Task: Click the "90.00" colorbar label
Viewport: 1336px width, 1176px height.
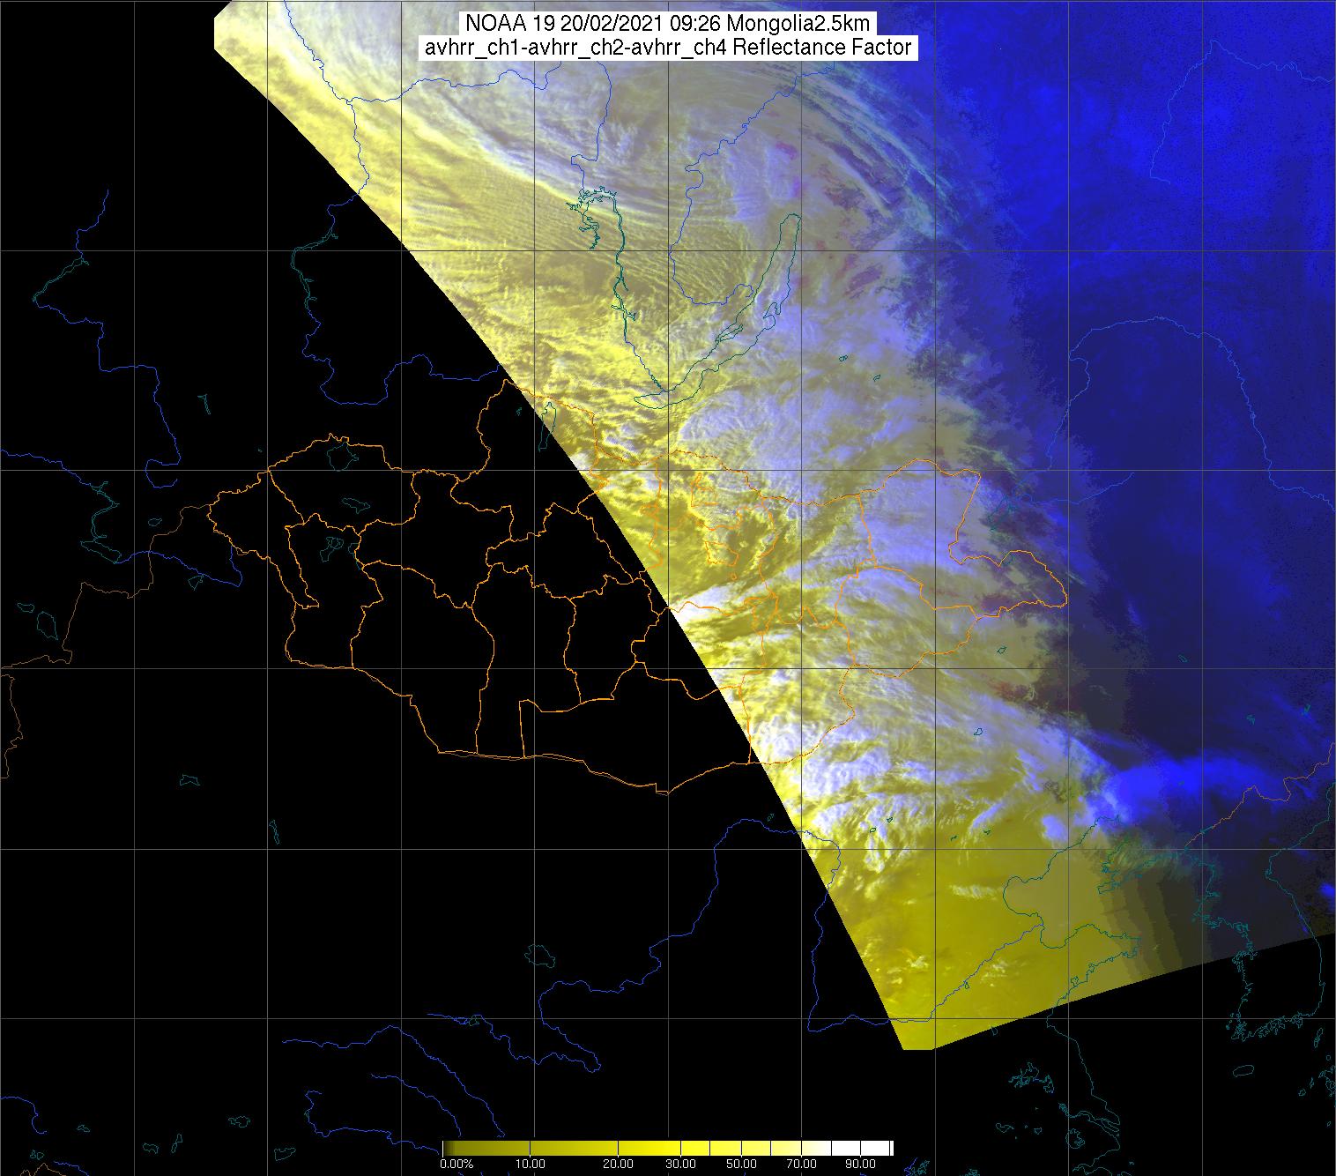Action: point(860,1164)
